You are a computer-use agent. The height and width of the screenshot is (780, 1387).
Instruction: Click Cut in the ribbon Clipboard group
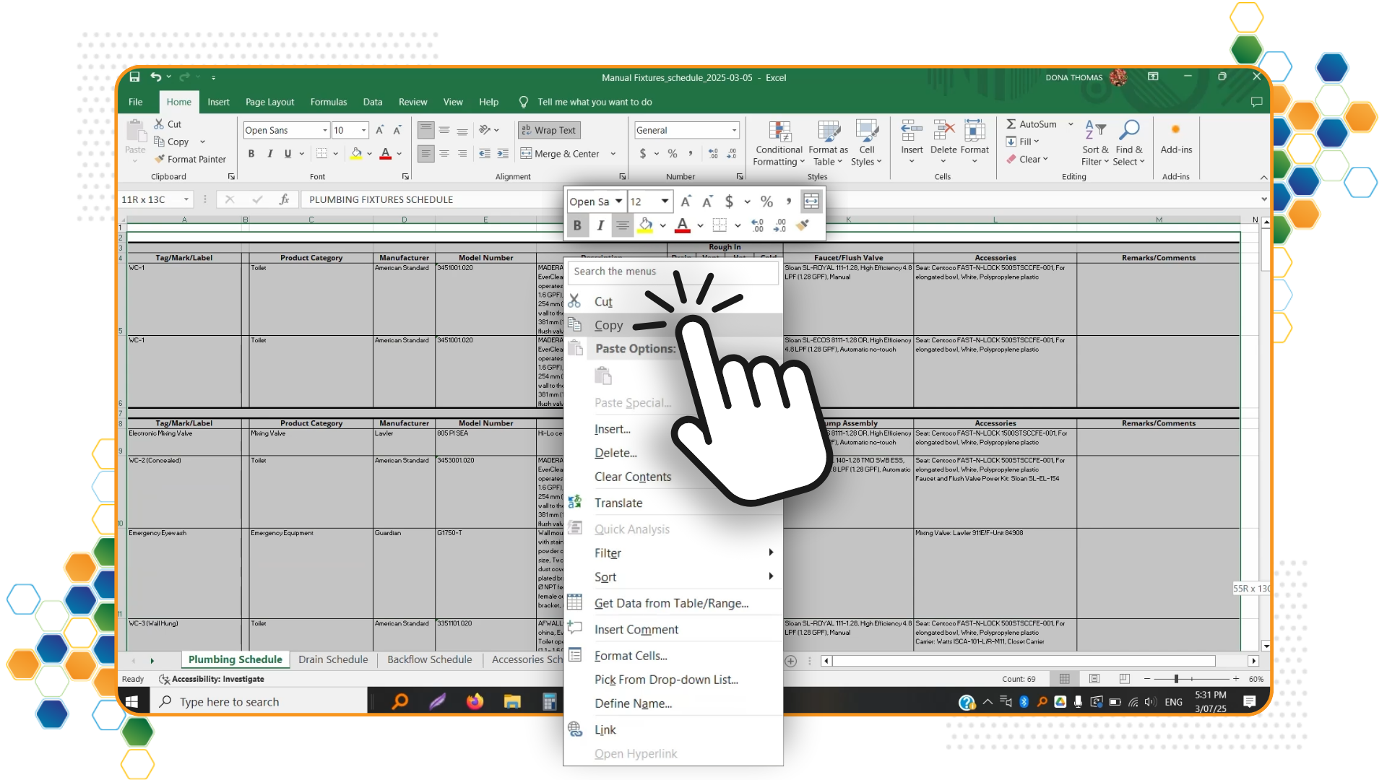coord(168,124)
